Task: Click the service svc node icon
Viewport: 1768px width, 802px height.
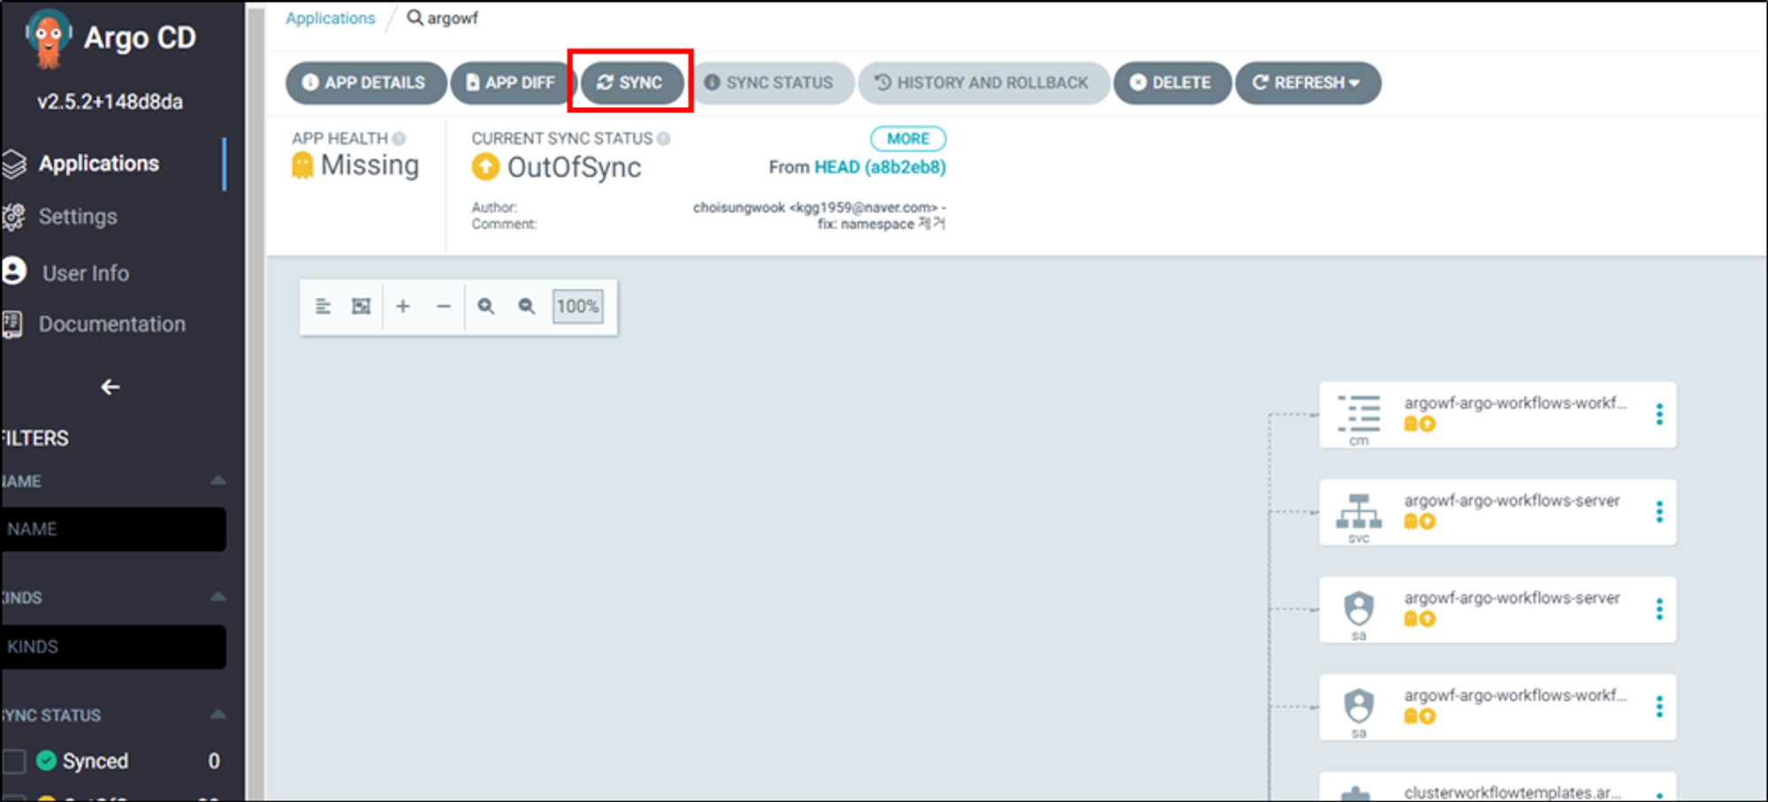Action: click(1359, 511)
